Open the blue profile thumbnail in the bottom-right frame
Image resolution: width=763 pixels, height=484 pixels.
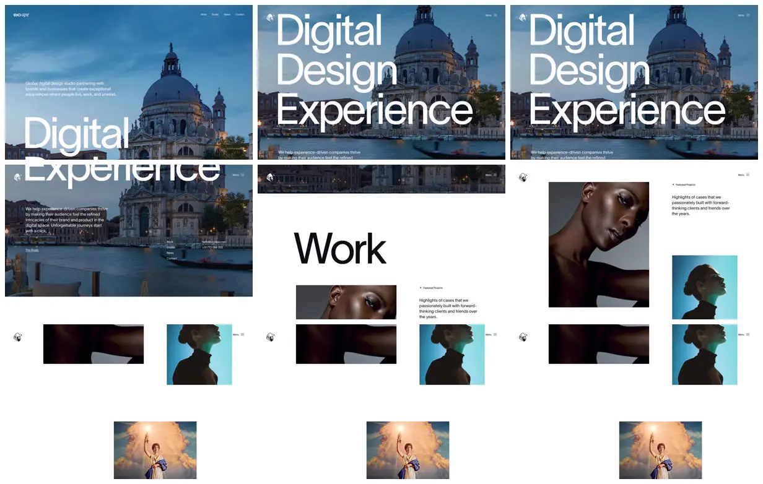pos(705,355)
